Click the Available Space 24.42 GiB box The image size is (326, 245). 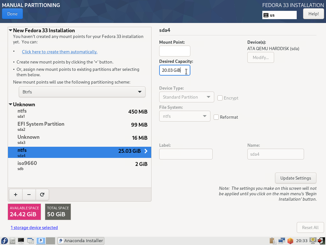coord(24,212)
